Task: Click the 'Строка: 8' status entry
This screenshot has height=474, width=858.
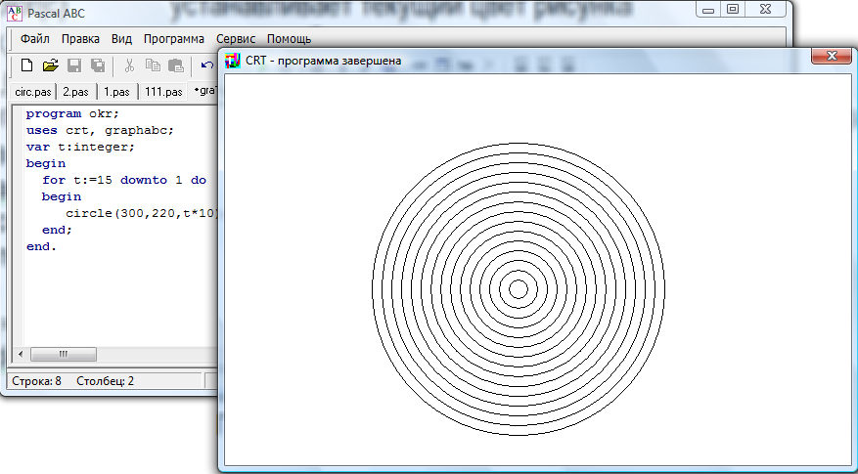Action: (36, 381)
